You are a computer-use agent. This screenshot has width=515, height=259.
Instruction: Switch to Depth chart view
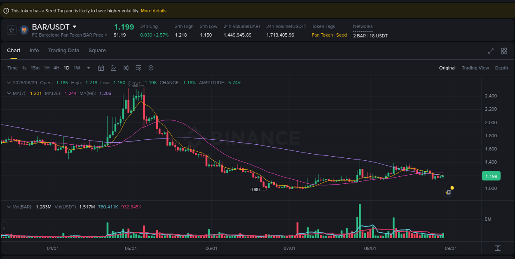[x=501, y=67]
